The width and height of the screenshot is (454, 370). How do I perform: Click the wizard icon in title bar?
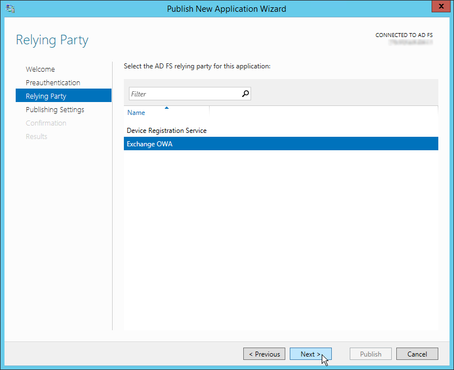[10, 8]
